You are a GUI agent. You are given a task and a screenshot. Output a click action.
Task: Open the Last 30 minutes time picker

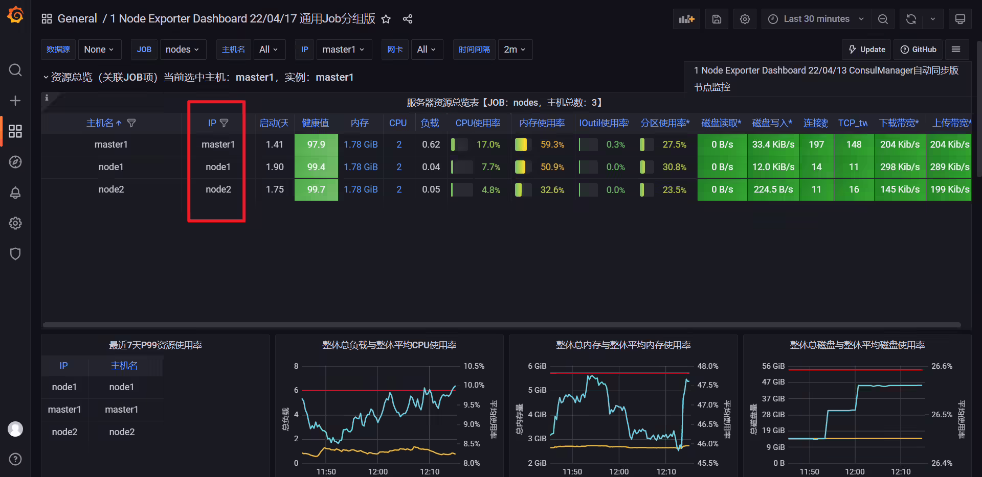[816, 19]
